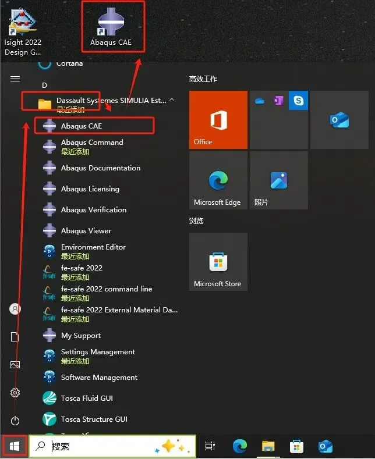Open Abaqus CAE desktop shortcut

[x=111, y=27]
